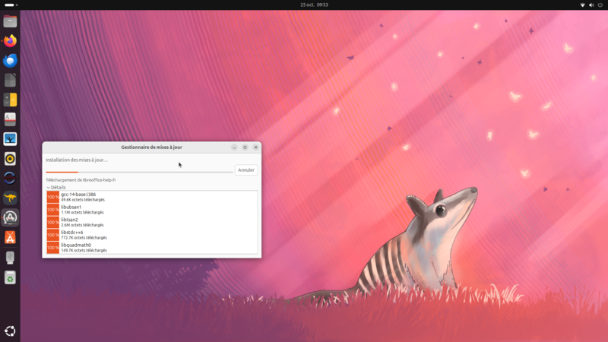Click the 100 % indicator beside libtsan2

pos(53,222)
